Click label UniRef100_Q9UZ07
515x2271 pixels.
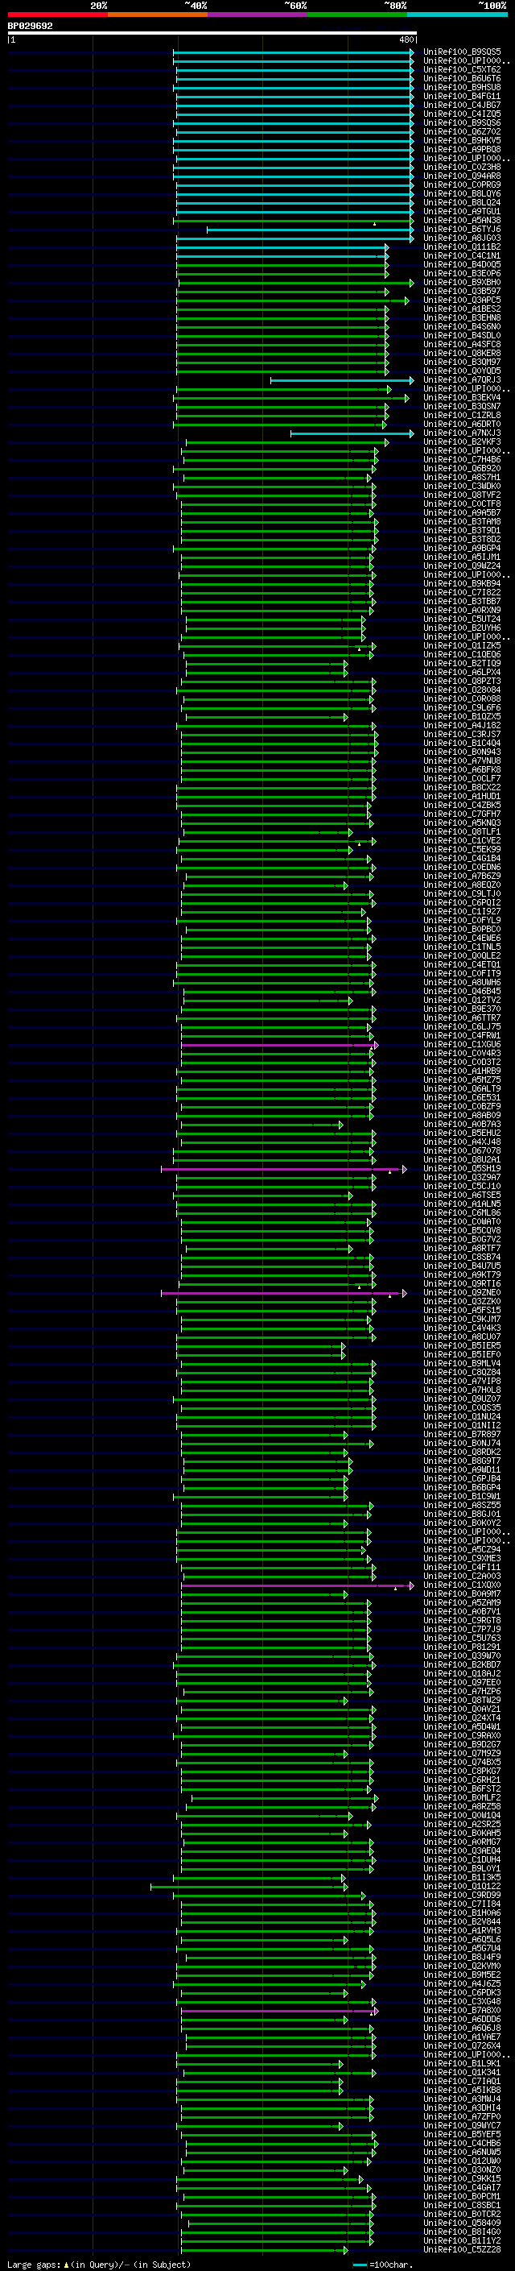462,1399
